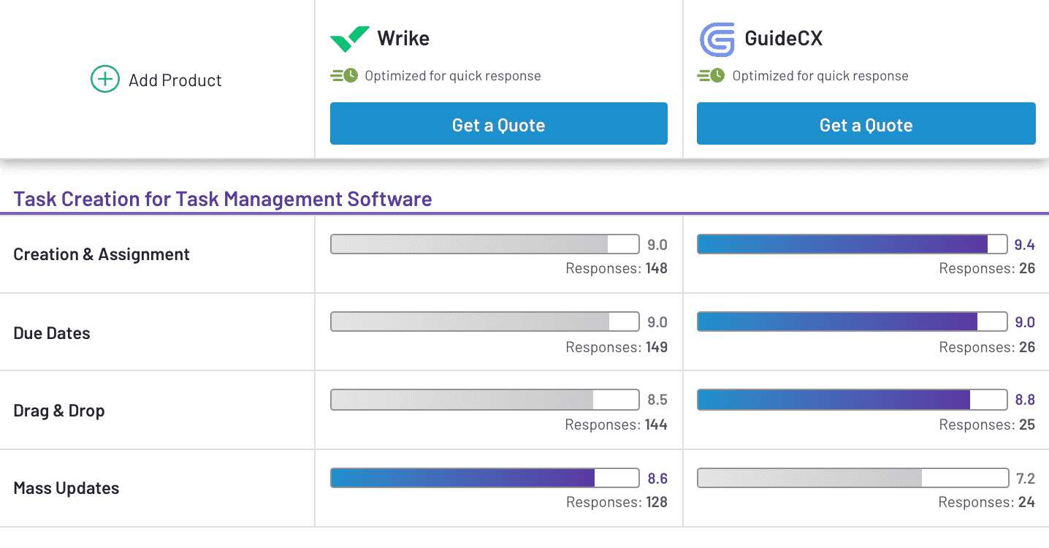
Task: Get a quote for GuideCX
Action: pyautogui.click(x=866, y=123)
